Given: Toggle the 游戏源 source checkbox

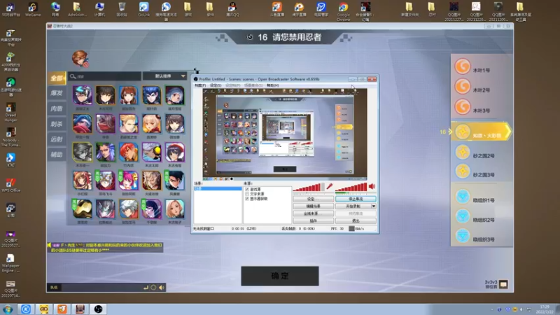Looking at the screenshot, I should tap(247, 189).
